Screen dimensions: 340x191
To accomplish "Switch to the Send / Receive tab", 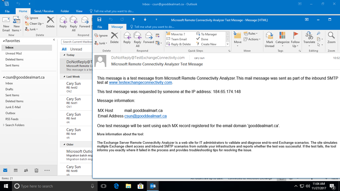I will (x=44, y=11).
